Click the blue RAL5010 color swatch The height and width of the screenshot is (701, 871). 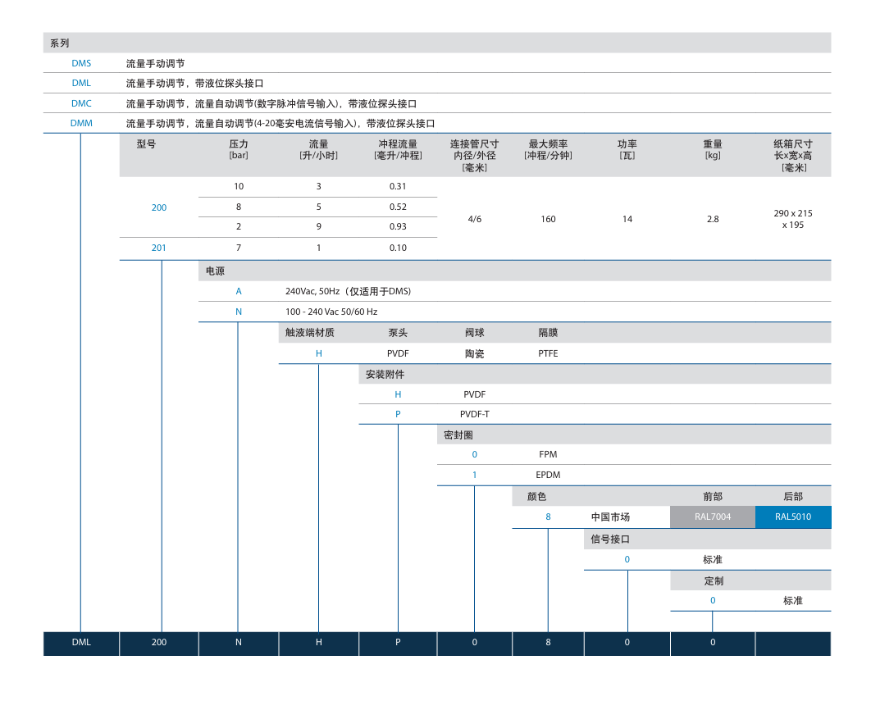pos(792,517)
